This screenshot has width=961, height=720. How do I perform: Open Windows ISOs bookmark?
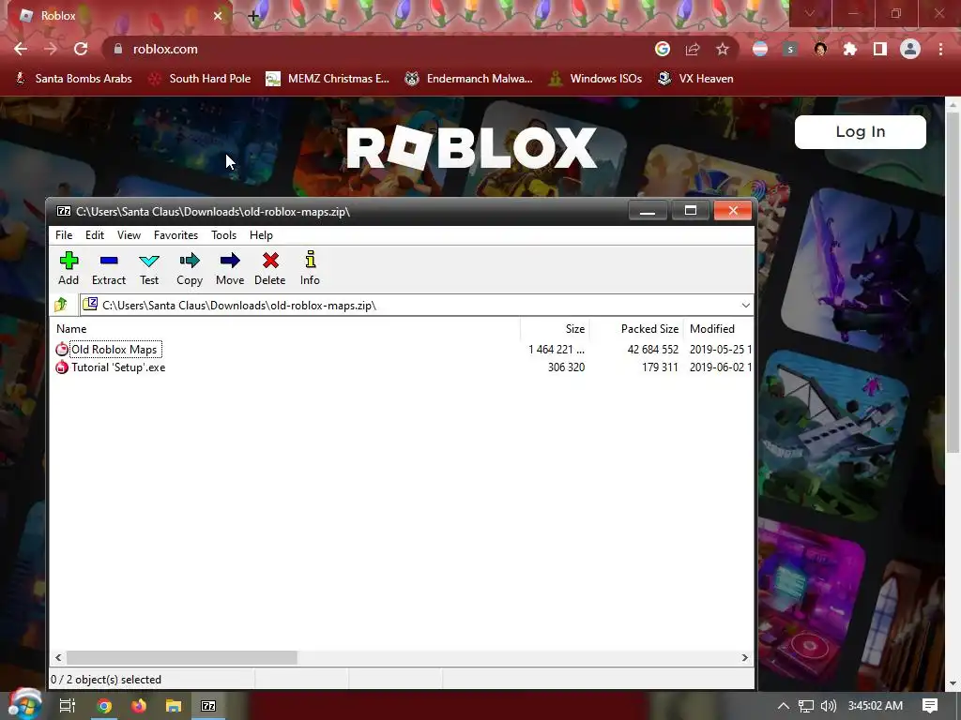(595, 79)
